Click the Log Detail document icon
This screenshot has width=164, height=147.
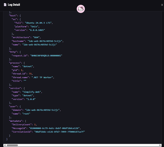coord(5,5)
